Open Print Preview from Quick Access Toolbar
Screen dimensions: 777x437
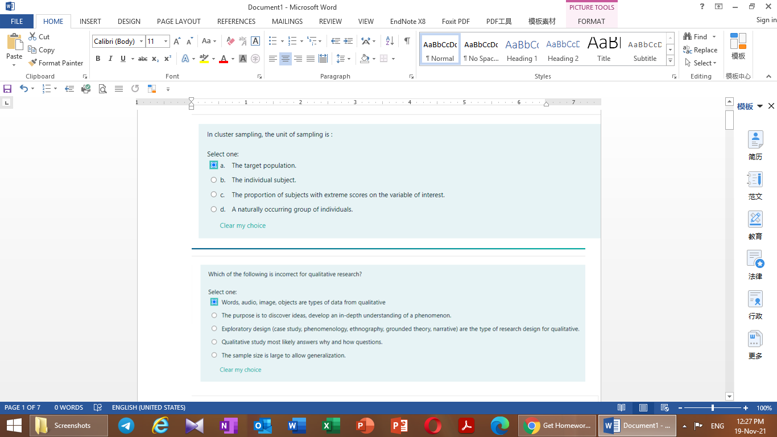point(103,89)
